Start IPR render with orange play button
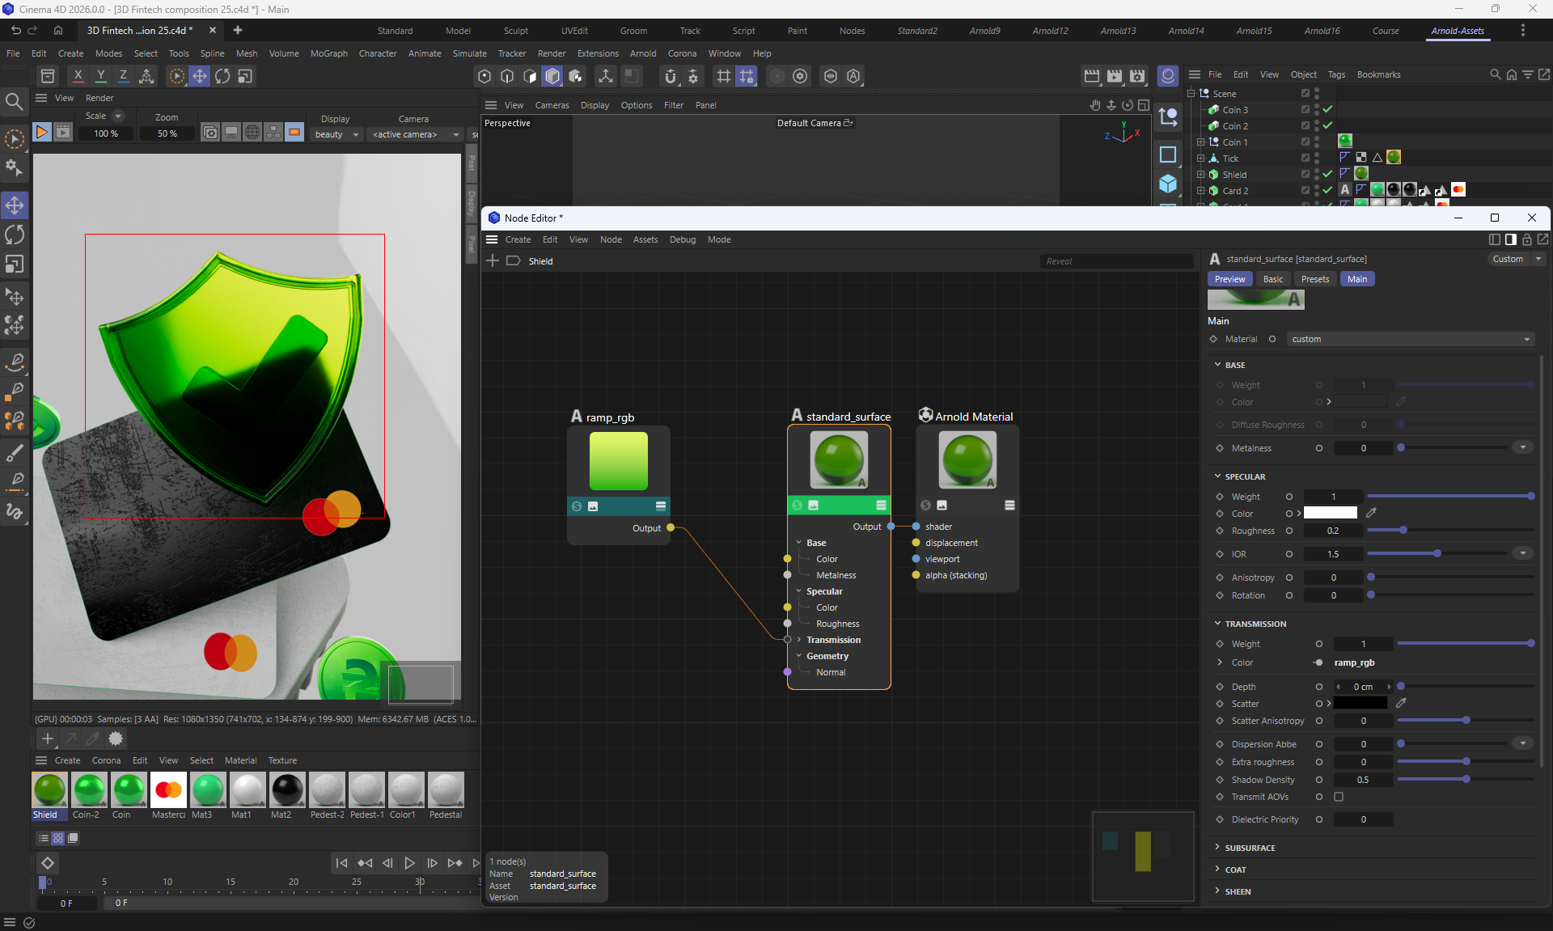Image resolution: width=1553 pixels, height=931 pixels. 41,132
